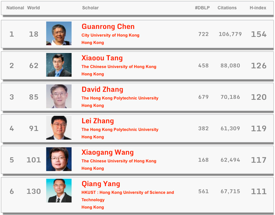Viewport: 275px width, 215px height.
Task: Select the Scholar column header
Action: pos(90,8)
